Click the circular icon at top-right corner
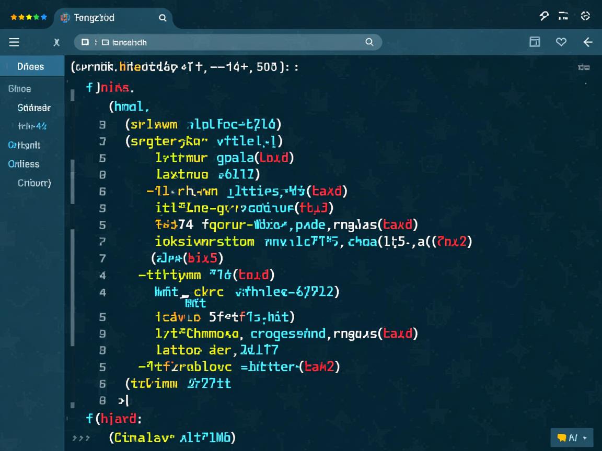Screen dimensions: 602x451 tap(585, 16)
